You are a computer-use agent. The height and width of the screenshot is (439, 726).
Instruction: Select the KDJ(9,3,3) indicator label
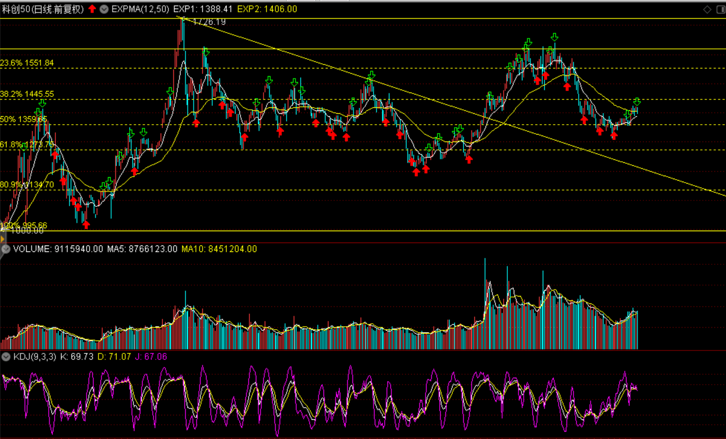pyautogui.click(x=35, y=357)
